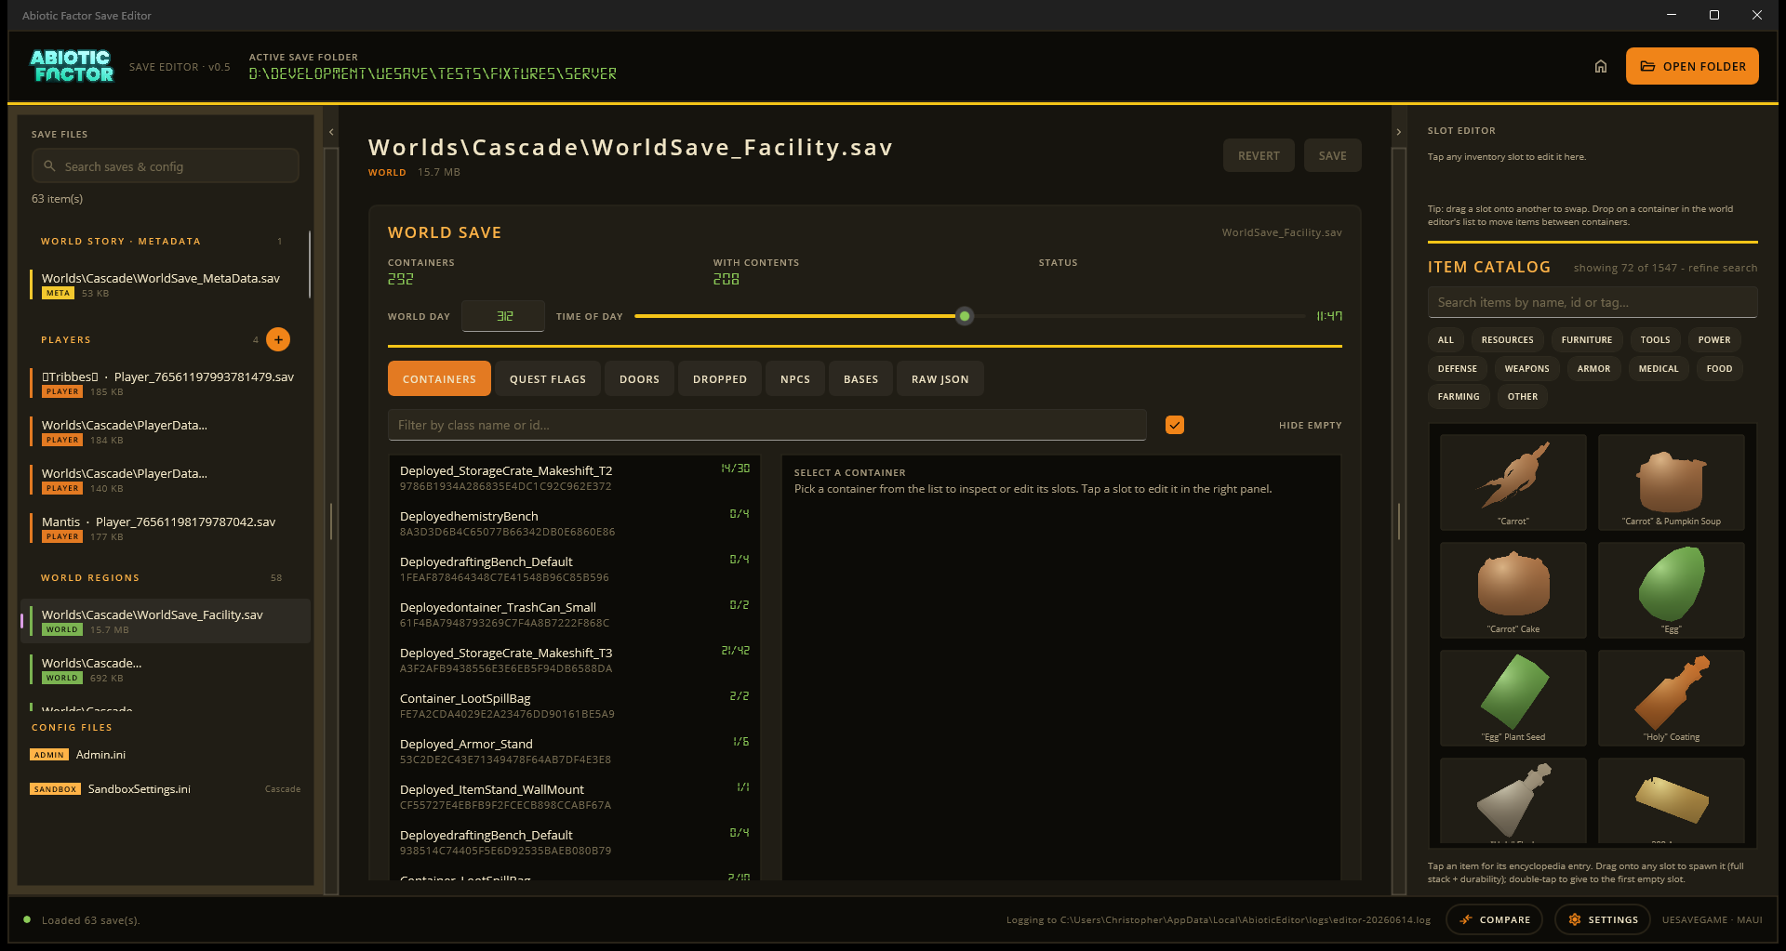Select the "Carrot" & Pumpkin Soup item
The height and width of the screenshot is (951, 1786).
pyautogui.click(x=1672, y=482)
